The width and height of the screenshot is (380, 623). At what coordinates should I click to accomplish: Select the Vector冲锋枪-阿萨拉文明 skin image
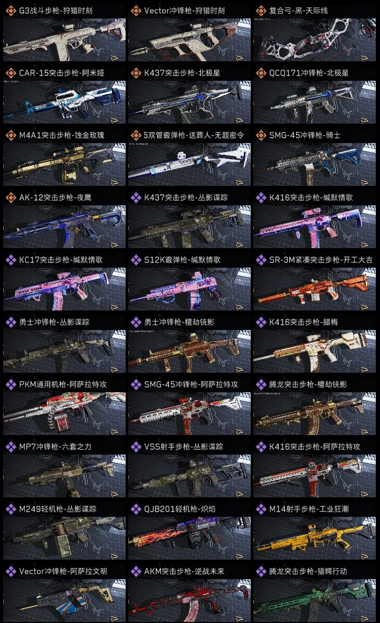(x=64, y=600)
